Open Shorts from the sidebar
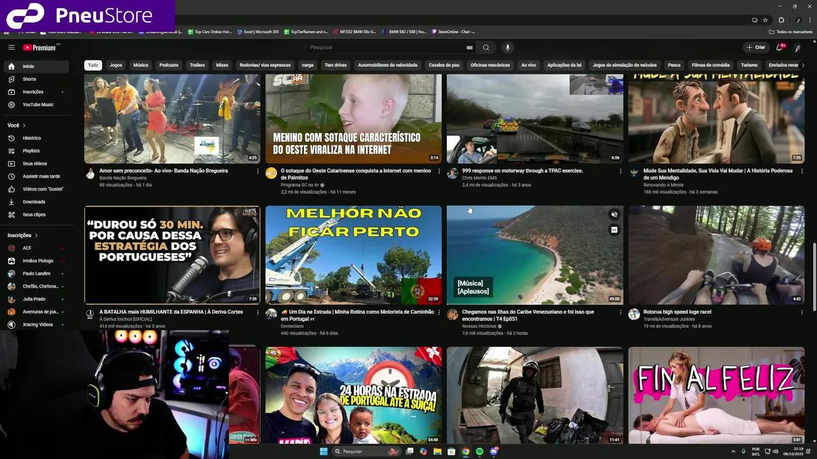This screenshot has height=459, width=817. click(x=29, y=79)
